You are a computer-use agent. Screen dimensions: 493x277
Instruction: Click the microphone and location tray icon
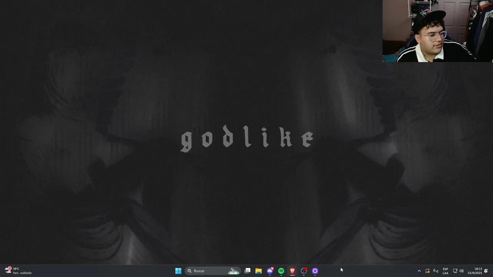tap(436, 271)
